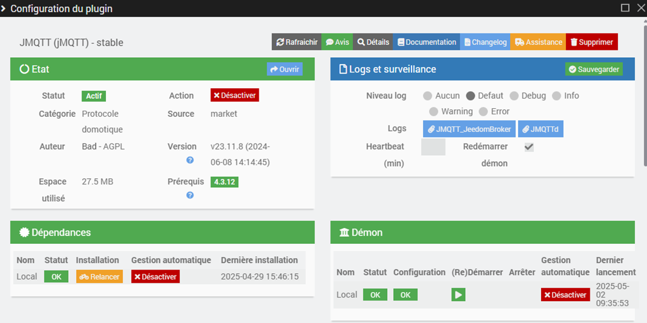This screenshot has width=647, height=323.
Task: Select the Defaut log level
Action: 470,96
